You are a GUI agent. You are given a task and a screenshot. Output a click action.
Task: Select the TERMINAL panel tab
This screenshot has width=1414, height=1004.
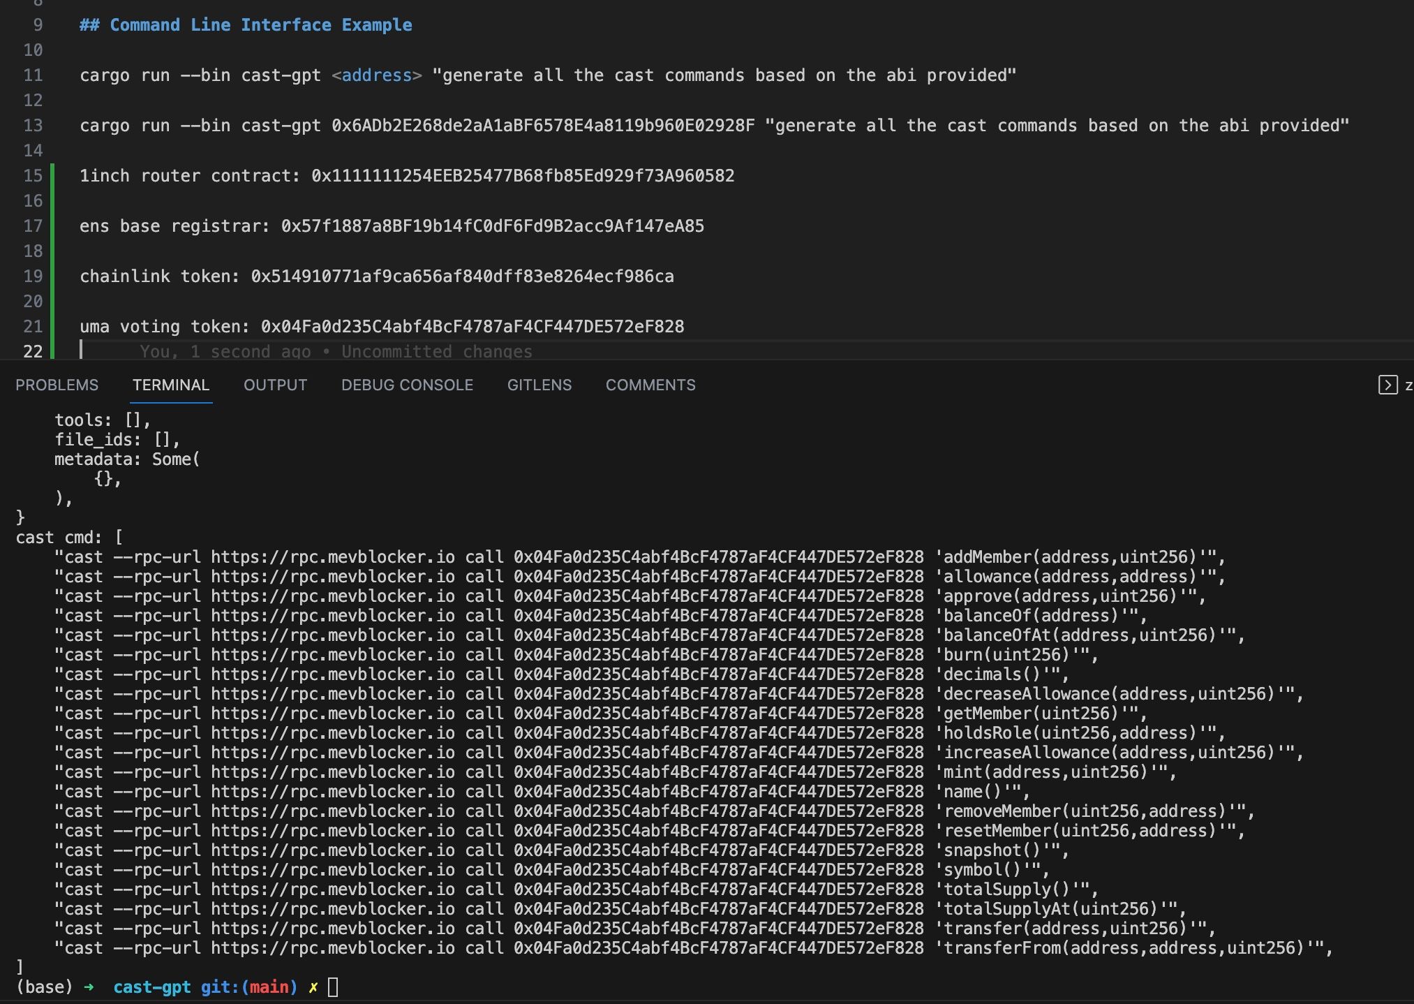point(171,385)
